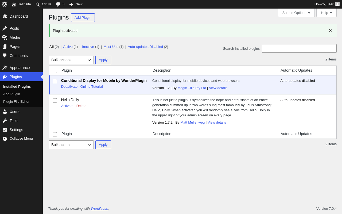This screenshot has height=214, width=342.
Task: Click the Appearance paintbrush icon
Action: coord(5,68)
